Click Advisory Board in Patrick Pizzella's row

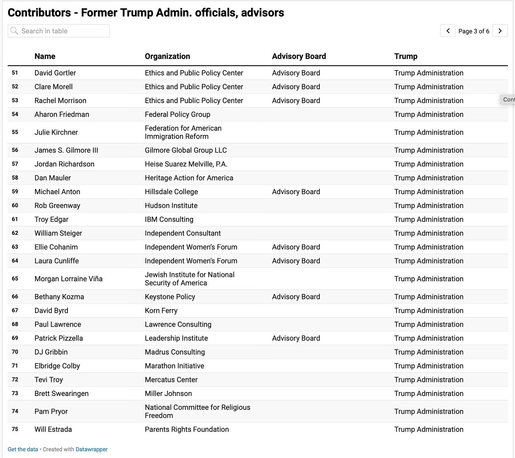tap(296, 338)
